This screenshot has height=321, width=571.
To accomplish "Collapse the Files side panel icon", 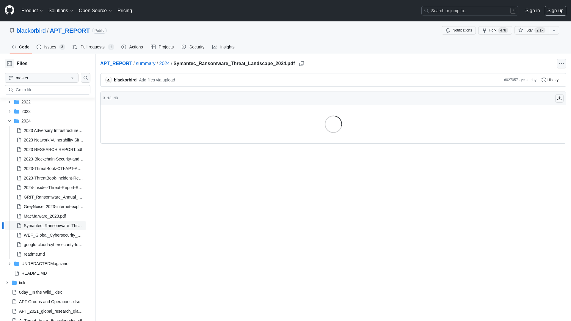I will tap(10, 64).
